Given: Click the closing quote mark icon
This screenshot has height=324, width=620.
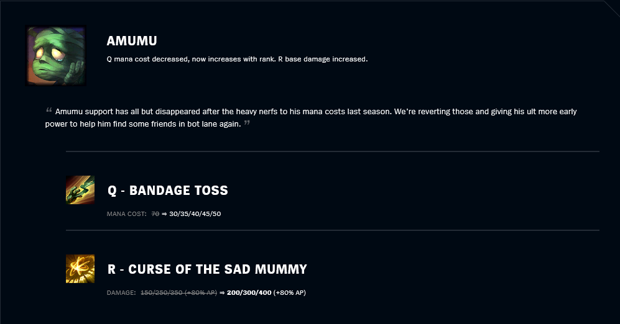Looking at the screenshot, I should pos(247,123).
